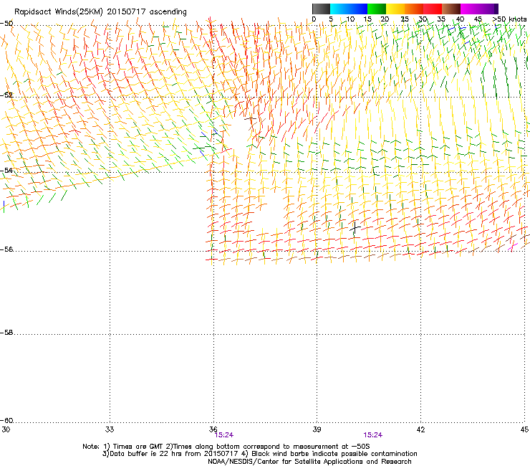Click the brown 35-40 knots legend swatch
This screenshot has height=466, width=530.
click(451, 9)
